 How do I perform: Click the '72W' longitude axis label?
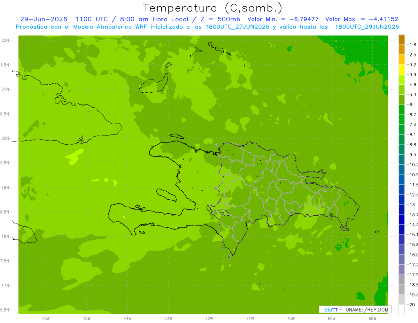(x=209, y=318)
